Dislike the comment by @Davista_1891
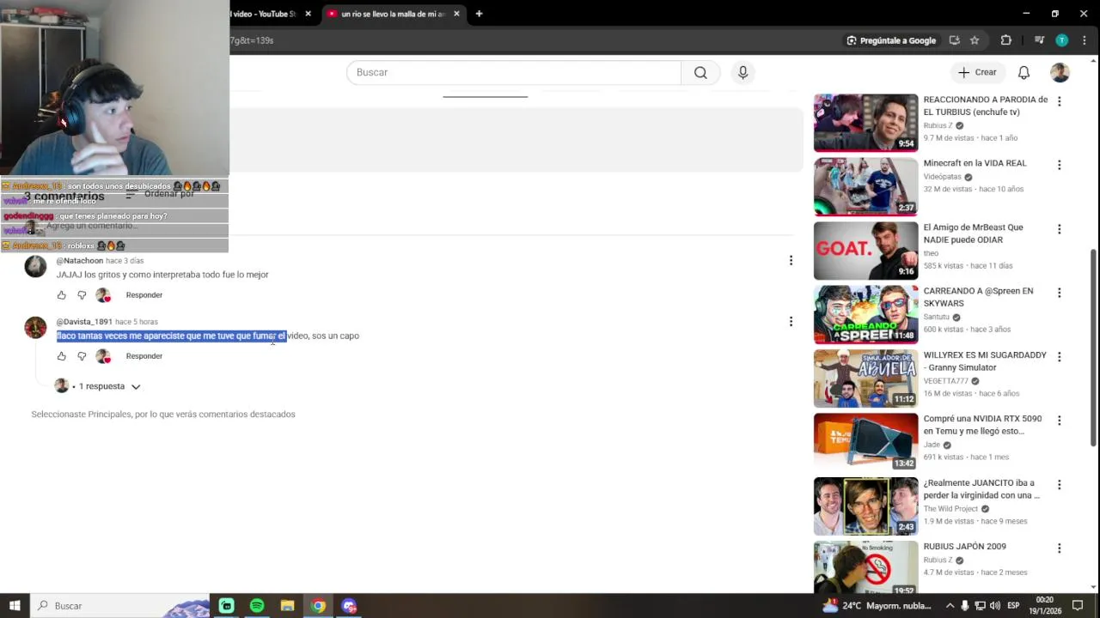 pyautogui.click(x=82, y=356)
